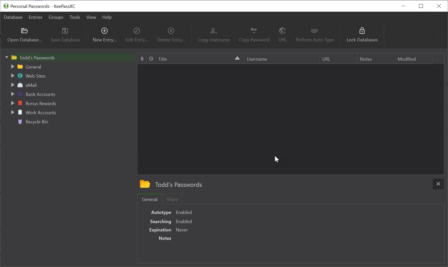Open the View menu

point(91,17)
